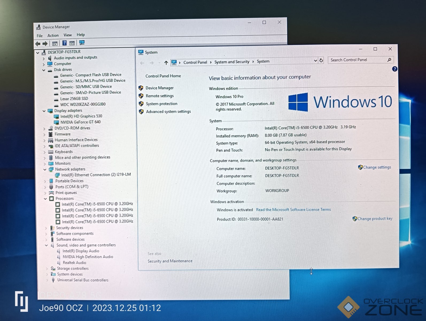426x321 pixels.
Task: Click the Computer category monitor icon
Action: point(50,64)
